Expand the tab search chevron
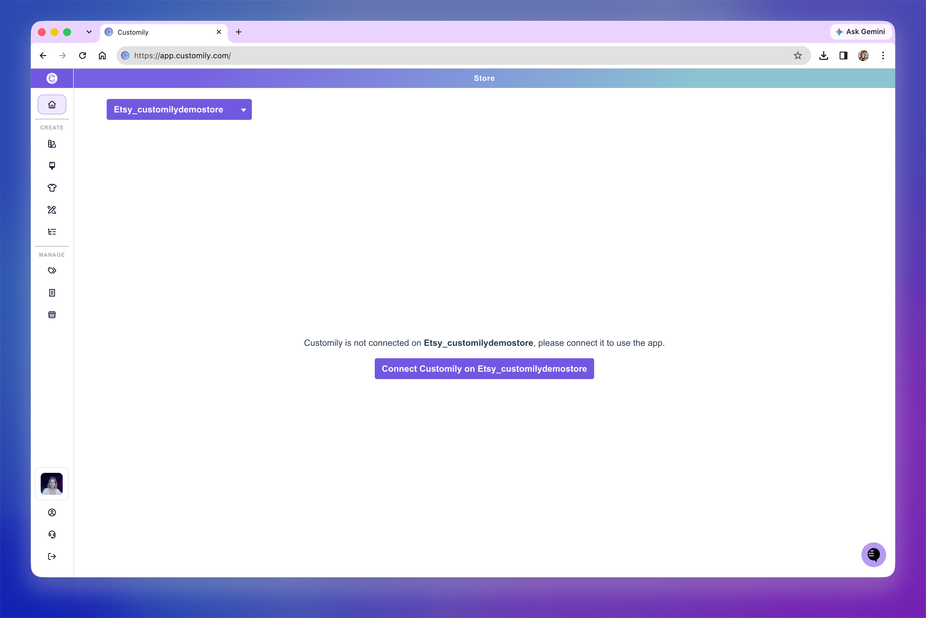 pos(89,32)
